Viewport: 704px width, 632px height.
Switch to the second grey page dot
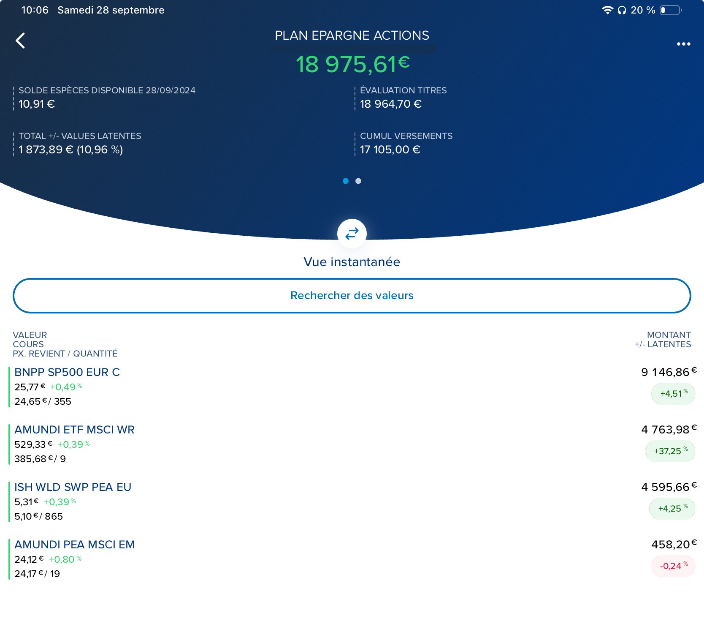(x=358, y=181)
